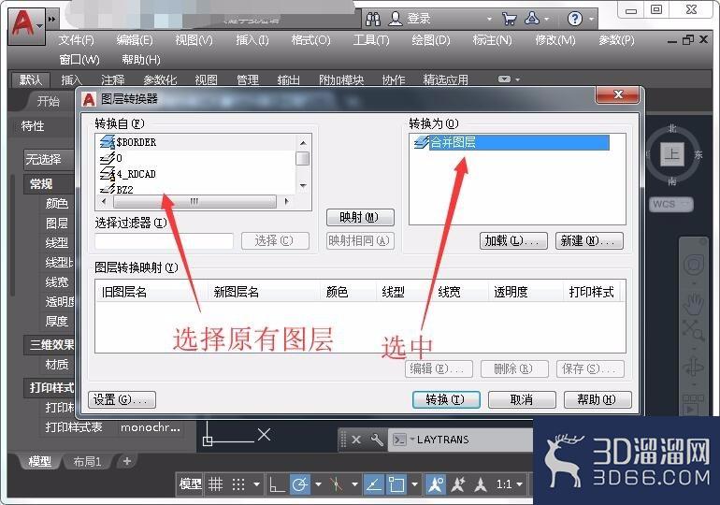Close the command line with X icon

click(x=356, y=440)
